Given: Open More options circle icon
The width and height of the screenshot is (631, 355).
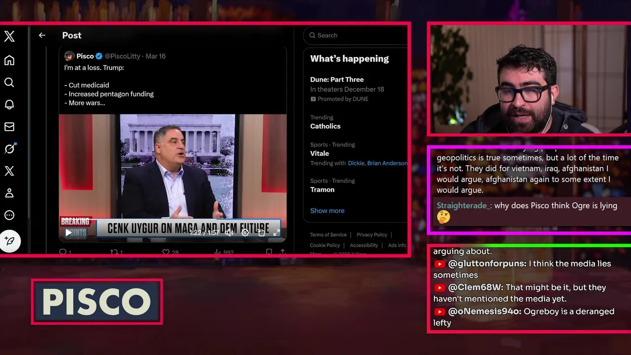Looking at the screenshot, I should point(9,215).
